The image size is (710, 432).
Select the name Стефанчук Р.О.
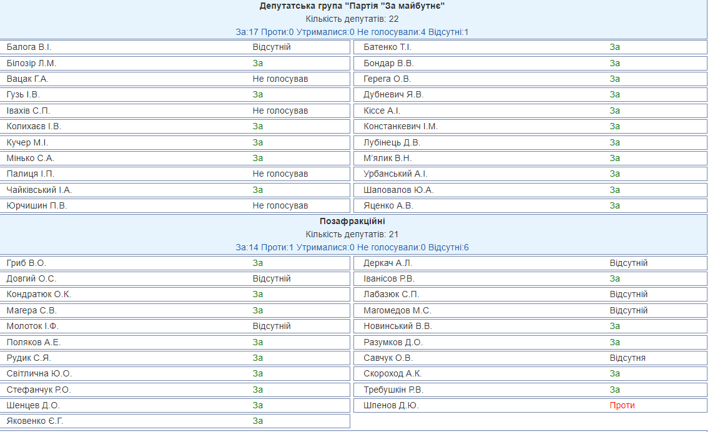(x=39, y=390)
